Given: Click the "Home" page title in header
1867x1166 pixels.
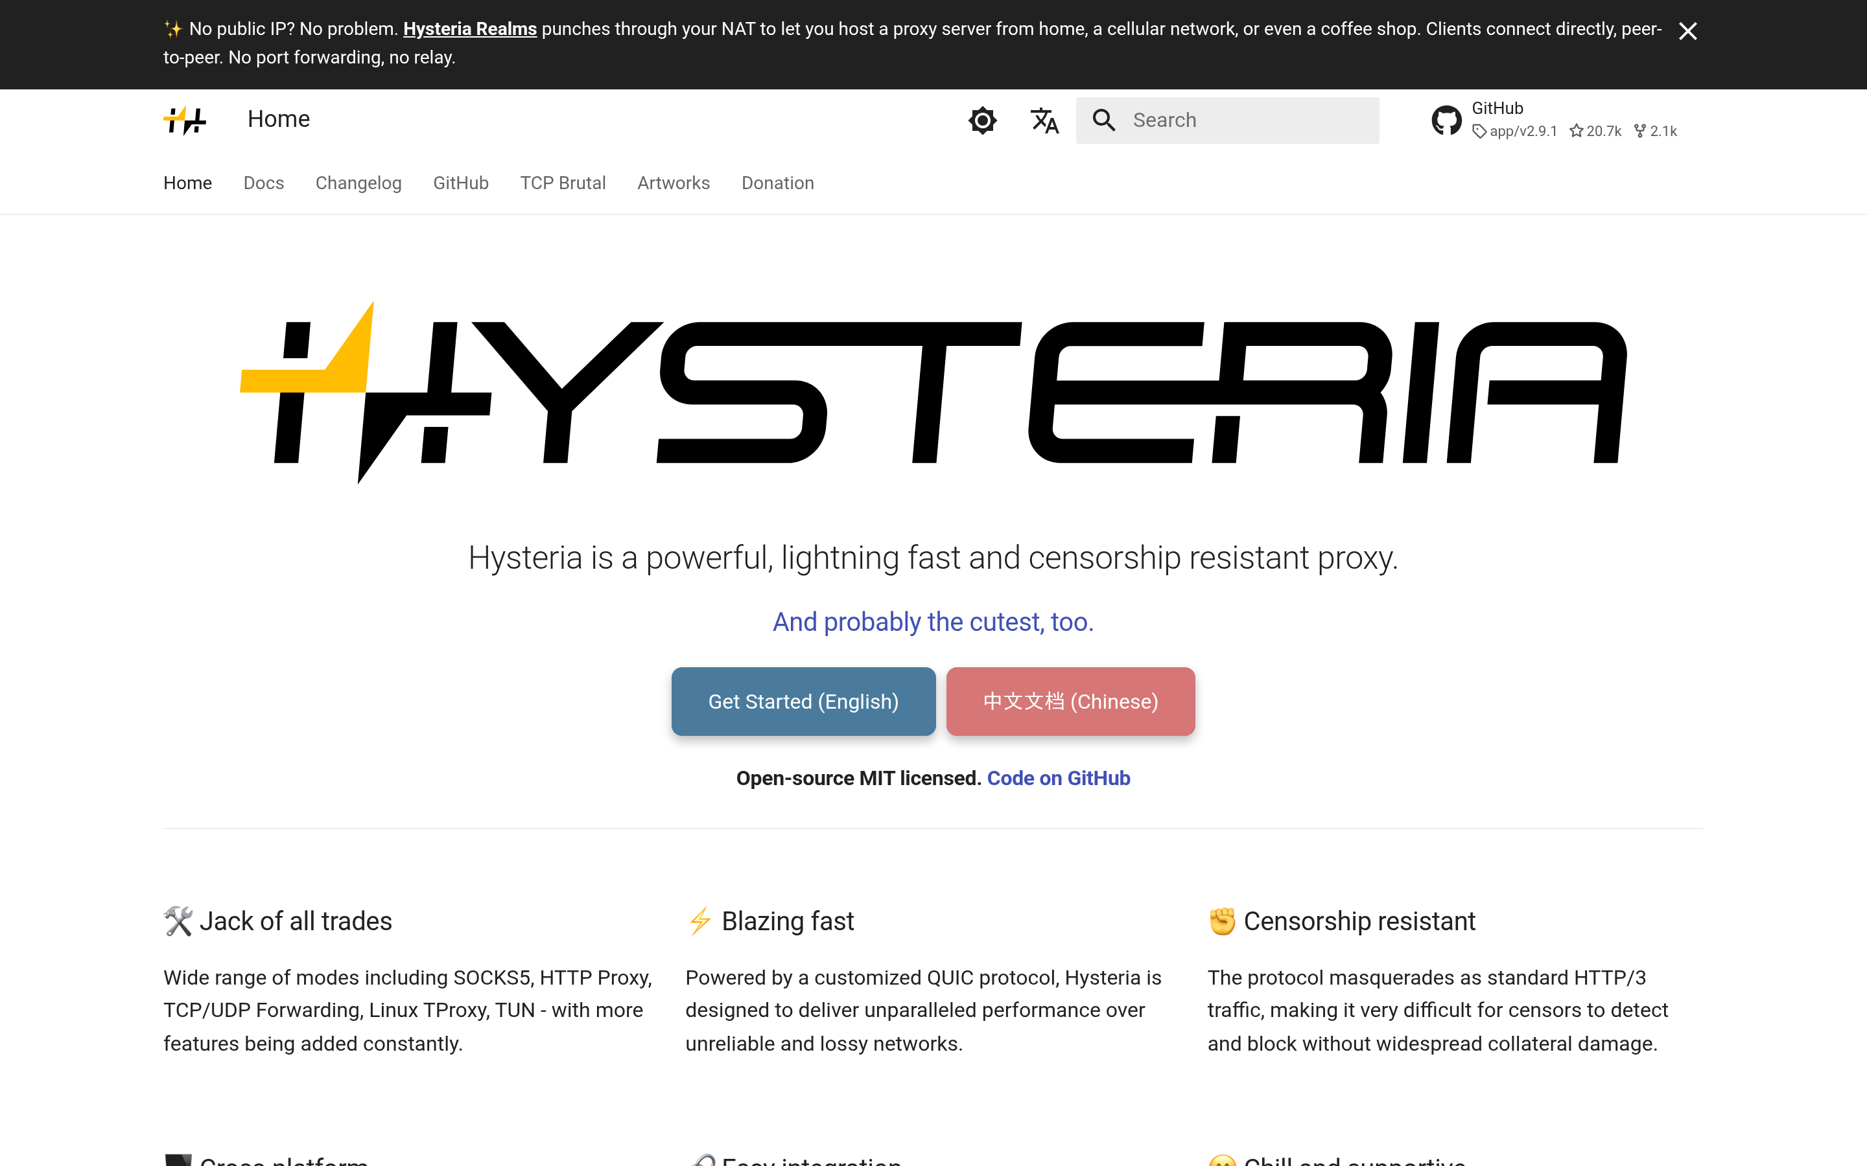Looking at the screenshot, I should click(279, 120).
